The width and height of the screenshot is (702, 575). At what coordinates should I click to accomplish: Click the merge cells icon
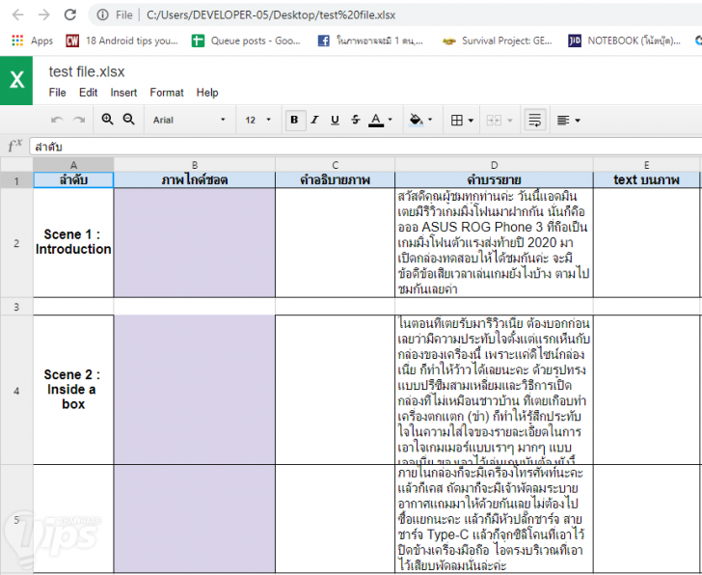(x=495, y=120)
